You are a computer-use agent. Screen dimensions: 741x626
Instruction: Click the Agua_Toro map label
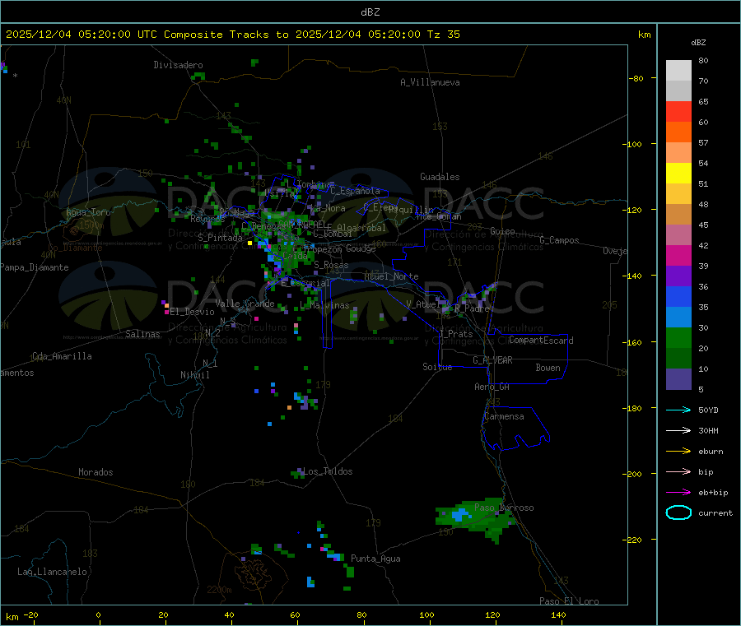tap(88, 212)
